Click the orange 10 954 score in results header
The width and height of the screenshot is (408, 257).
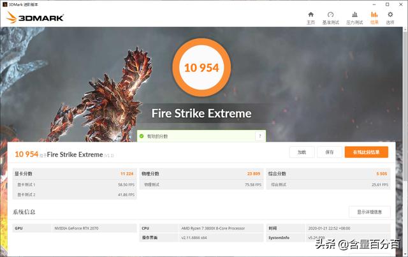(27, 154)
